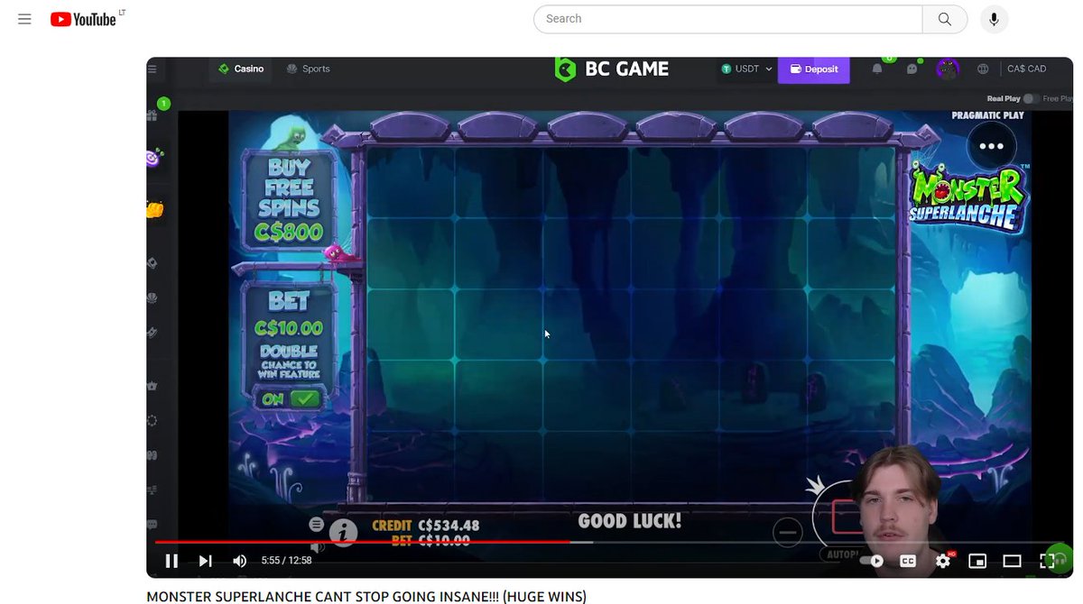Viewport: 1083px width, 604px height.
Task: Pause the video playback
Action: pos(171,561)
